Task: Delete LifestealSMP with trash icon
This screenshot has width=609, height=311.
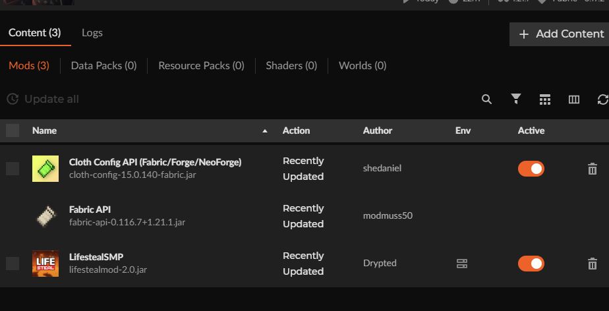Action: (x=592, y=264)
